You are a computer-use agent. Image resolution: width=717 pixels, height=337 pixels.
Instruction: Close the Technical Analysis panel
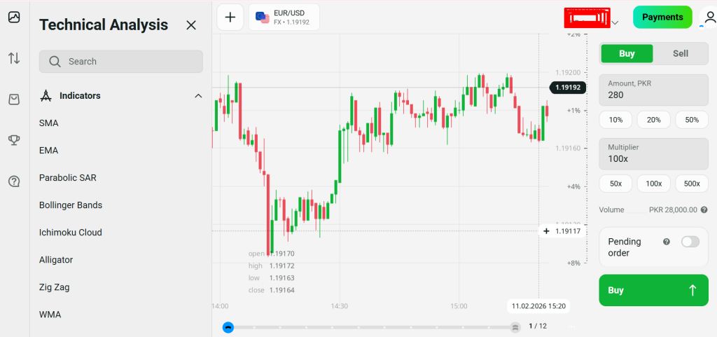click(191, 25)
